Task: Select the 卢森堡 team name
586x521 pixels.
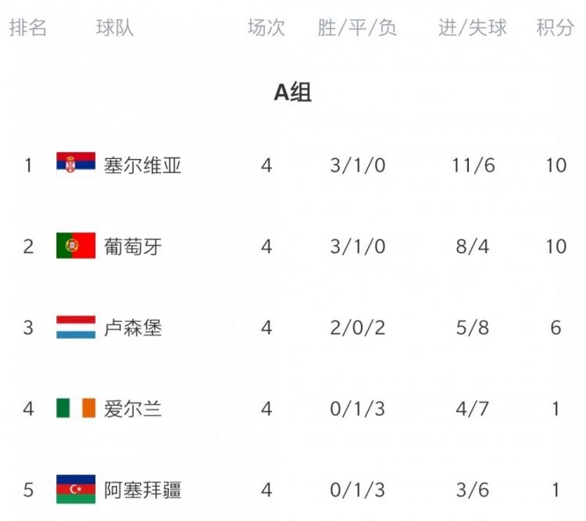Action: 133,328
